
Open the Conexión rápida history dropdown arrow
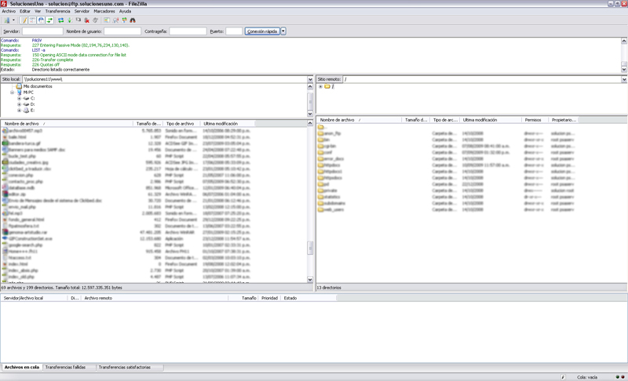point(283,31)
